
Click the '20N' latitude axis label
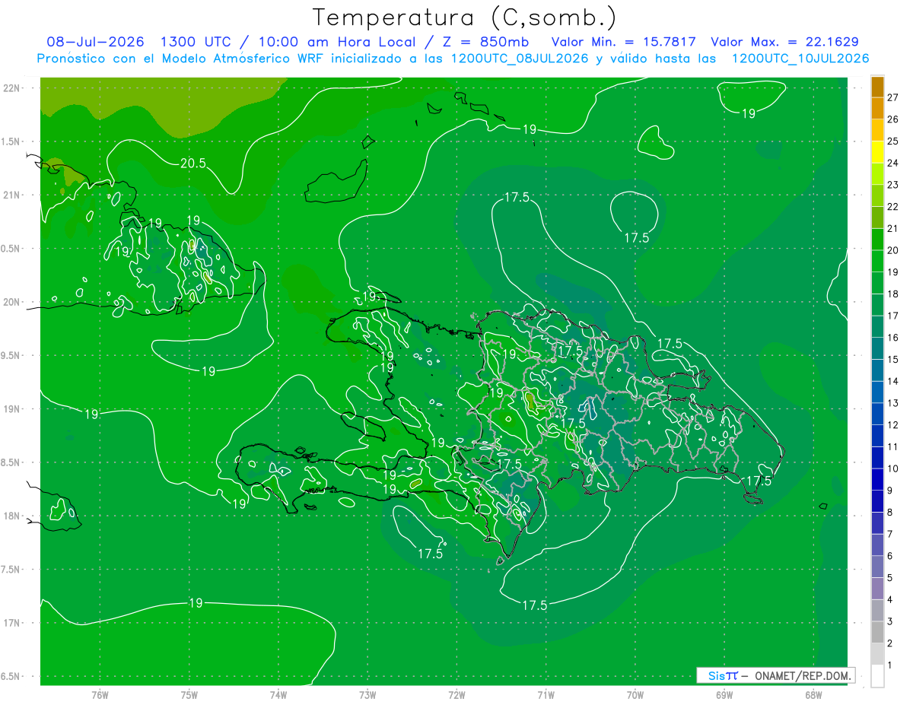pyautogui.click(x=11, y=302)
